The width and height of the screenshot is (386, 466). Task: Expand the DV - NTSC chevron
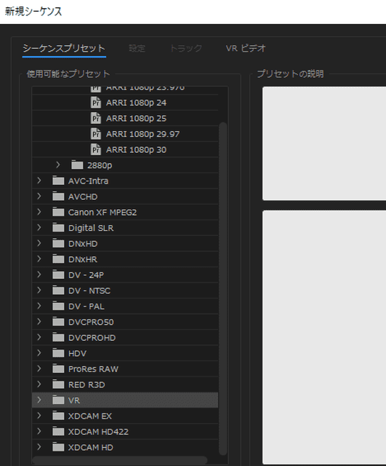pyautogui.click(x=39, y=291)
